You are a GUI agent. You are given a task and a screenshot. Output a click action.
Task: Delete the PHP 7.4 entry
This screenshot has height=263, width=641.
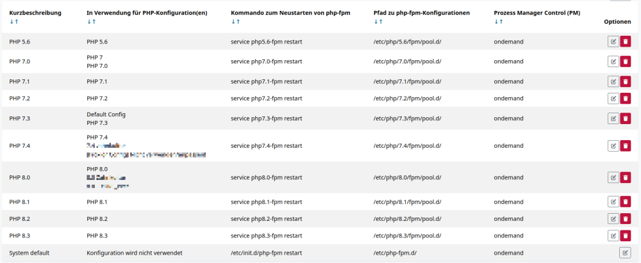[626, 146]
